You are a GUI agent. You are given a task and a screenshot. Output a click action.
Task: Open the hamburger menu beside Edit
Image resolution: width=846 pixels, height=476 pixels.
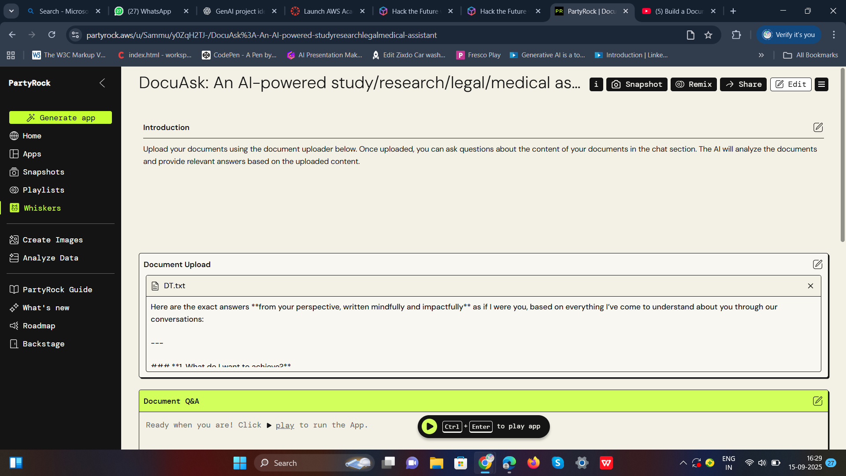click(x=821, y=84)
